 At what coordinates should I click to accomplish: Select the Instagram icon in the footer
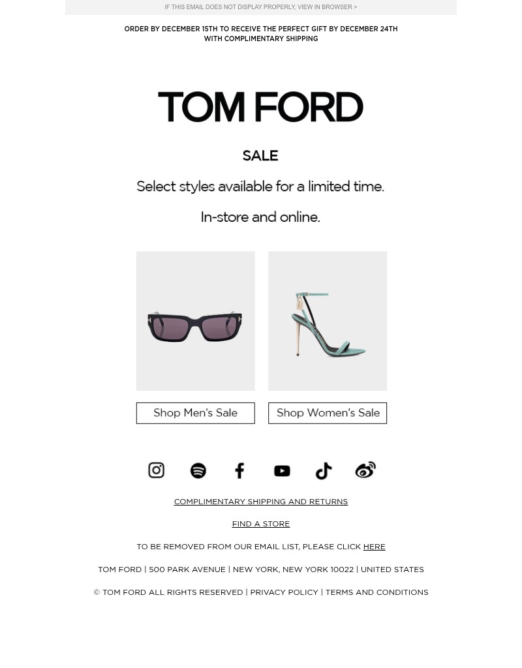coord(156,470)
